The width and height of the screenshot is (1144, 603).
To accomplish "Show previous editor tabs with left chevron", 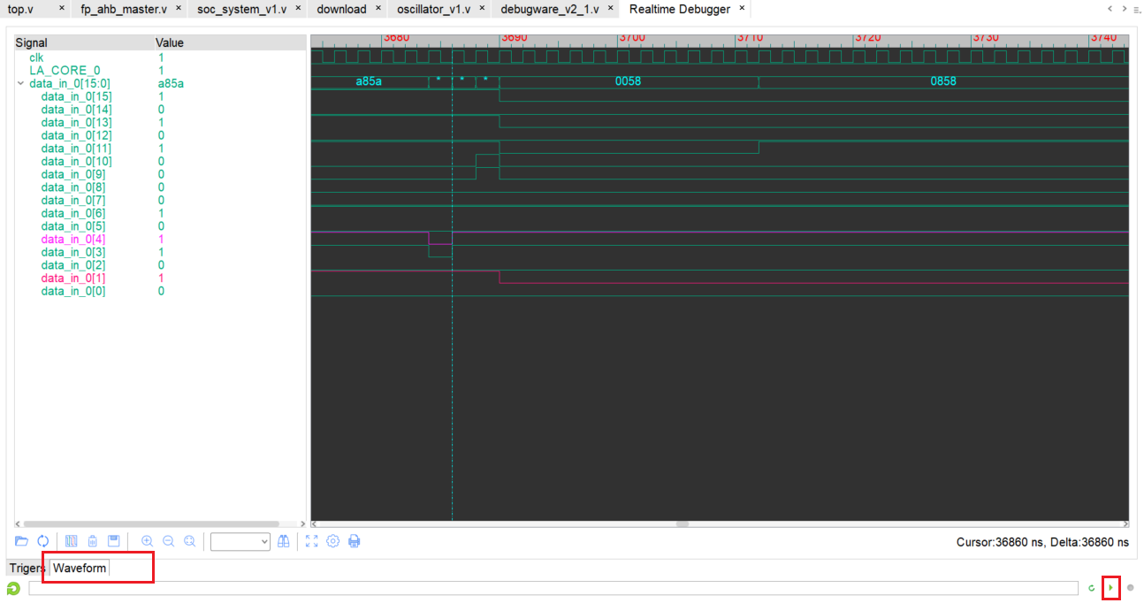I will pyautogui.click(x=1110, y=9).
